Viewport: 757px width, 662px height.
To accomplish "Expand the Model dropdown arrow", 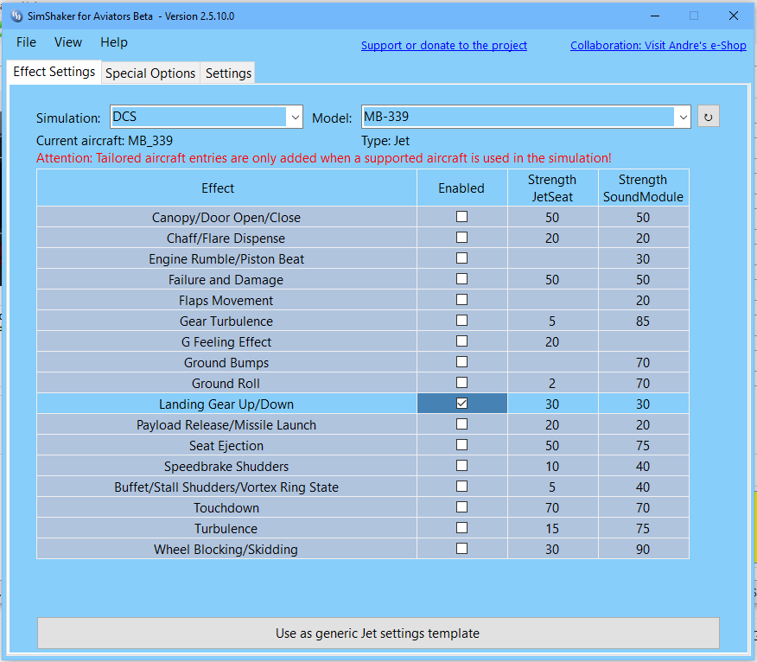I will pos(683,118).
